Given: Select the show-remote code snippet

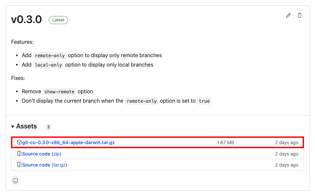Looking at the screenshot, I should pos(59,91).
